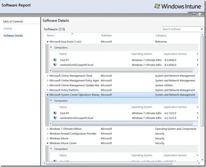Collapse Computers section under System Center
The width and height of the screenshot is (206, 167).
pyautogui.click(x=51, y=101)
